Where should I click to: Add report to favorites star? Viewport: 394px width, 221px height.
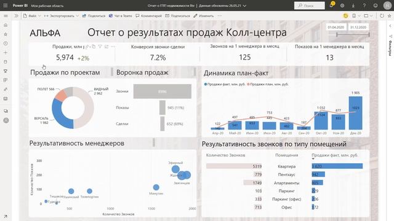tap(390, 16)
